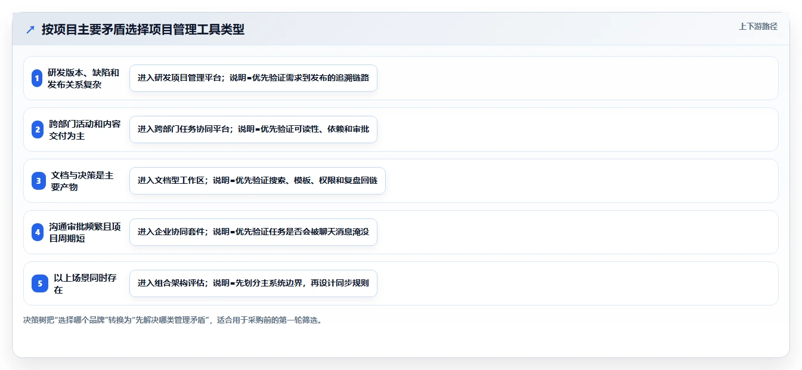Select numbered badge 1

(37, 78)
